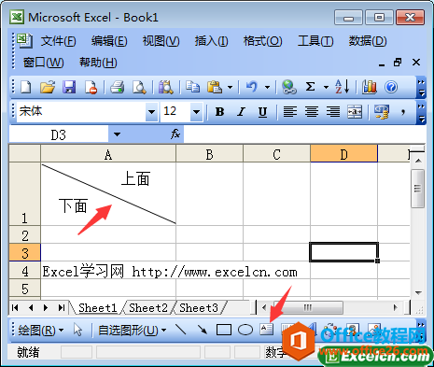Expand Standard toolbar options chevron
Image resolution: width=434 pixels, height=367 pixels.
421,87
